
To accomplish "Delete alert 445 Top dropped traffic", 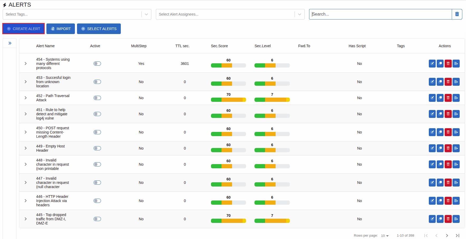I will click(x=448, y=219).
